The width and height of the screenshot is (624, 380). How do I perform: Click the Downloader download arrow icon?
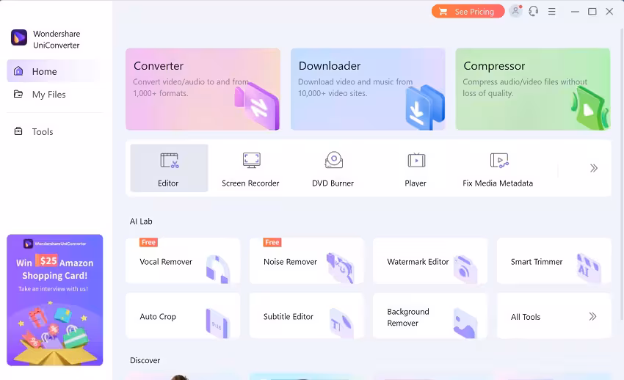click(x=424, y=107)
